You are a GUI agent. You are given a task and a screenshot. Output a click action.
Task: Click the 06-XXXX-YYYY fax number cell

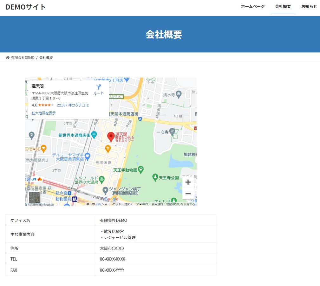(x=155, y=270)
